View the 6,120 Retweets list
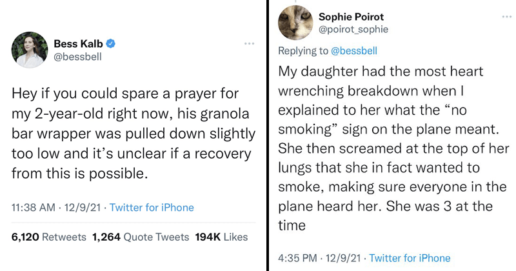The image size is (516, 271). (49, 237)
